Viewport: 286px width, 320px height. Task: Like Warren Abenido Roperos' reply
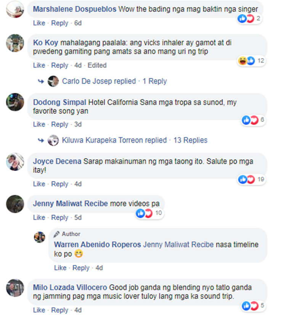click(x=60, y=268)
